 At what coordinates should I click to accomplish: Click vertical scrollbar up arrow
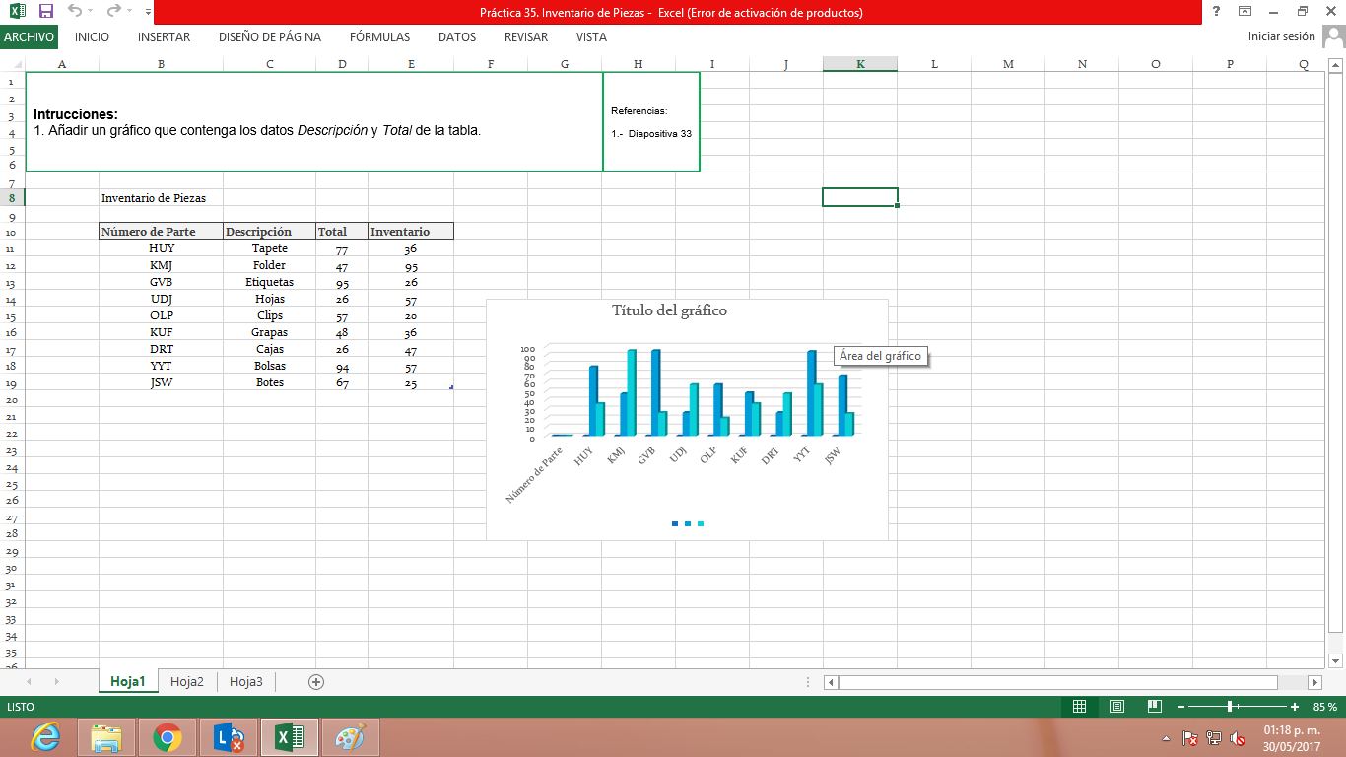coord(1336,65)
